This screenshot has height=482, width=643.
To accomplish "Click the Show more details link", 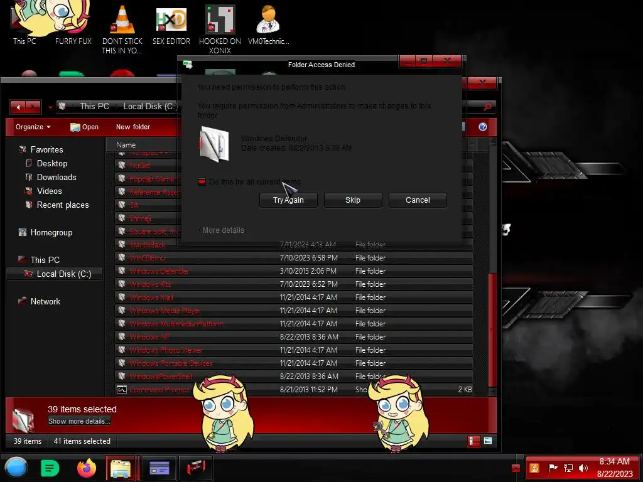I will [x=79, y=421].
